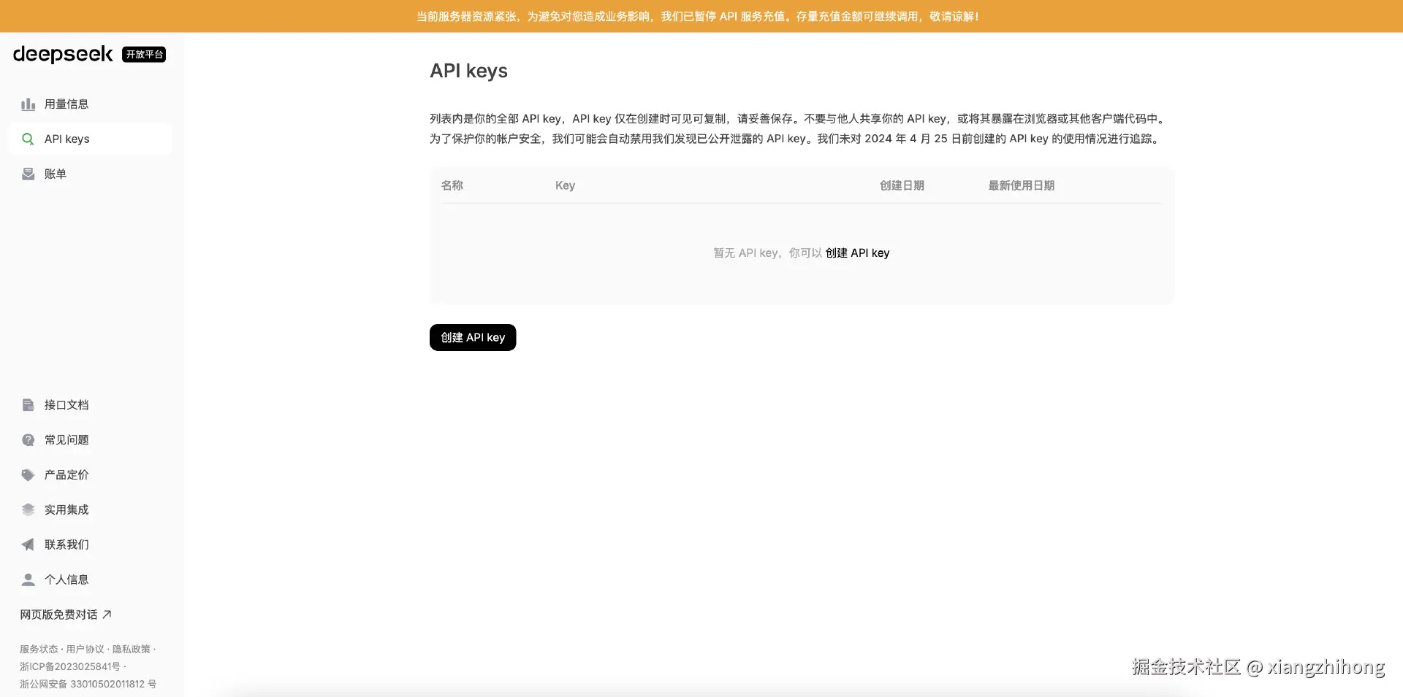The image size is (1403, 697).
Task: Click the price tag icon for 产品定价
Action: click(x=28, y=475)
